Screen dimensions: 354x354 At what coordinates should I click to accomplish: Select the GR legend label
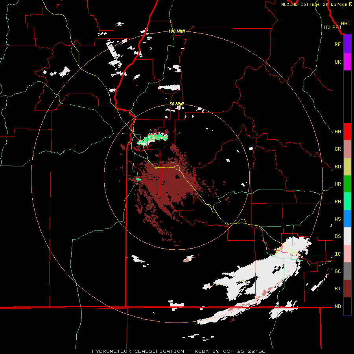(x=337, y=149)
